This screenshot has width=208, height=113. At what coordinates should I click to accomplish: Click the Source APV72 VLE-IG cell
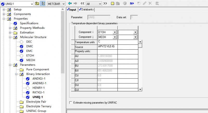107,47
